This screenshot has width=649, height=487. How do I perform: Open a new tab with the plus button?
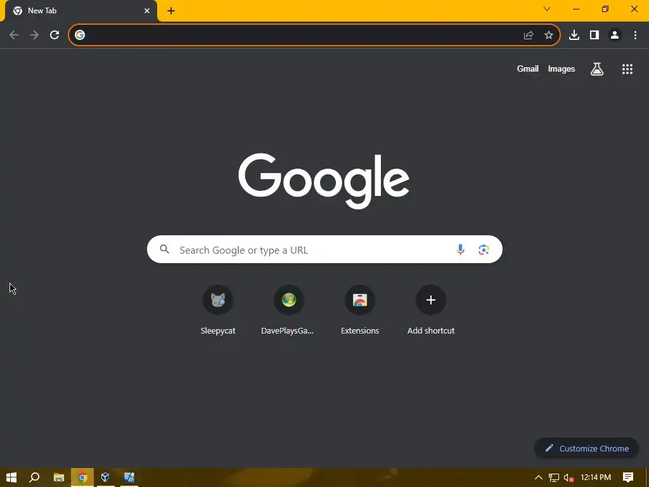[171, 11]
